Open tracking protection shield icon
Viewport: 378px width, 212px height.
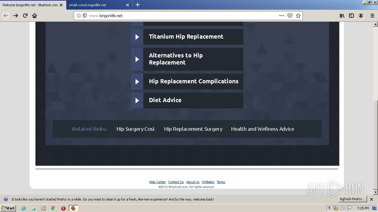[85, 16]
